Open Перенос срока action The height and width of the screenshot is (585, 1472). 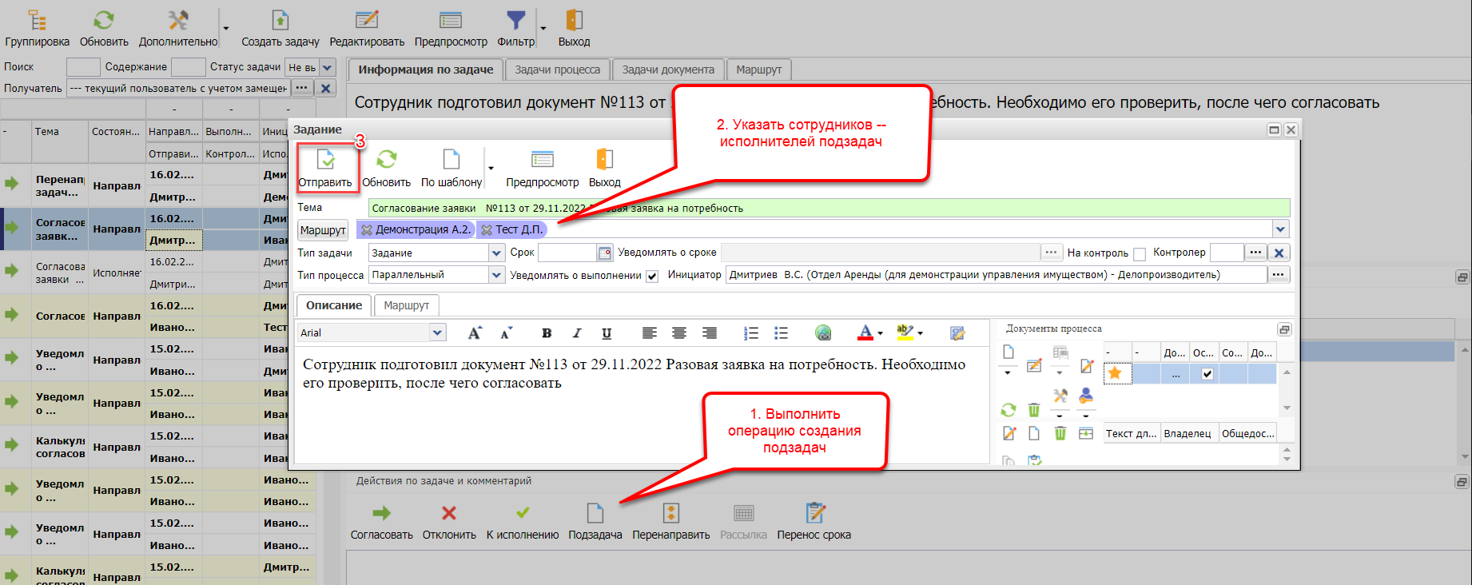[814, 513]
